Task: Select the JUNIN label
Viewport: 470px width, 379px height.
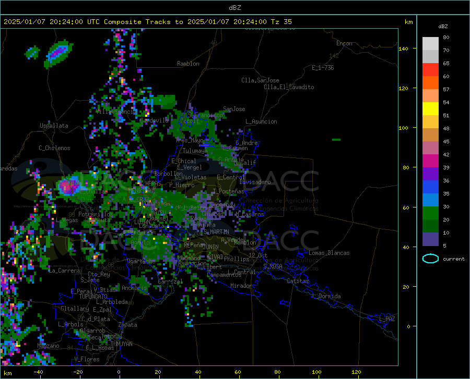Action: (210, 247)
